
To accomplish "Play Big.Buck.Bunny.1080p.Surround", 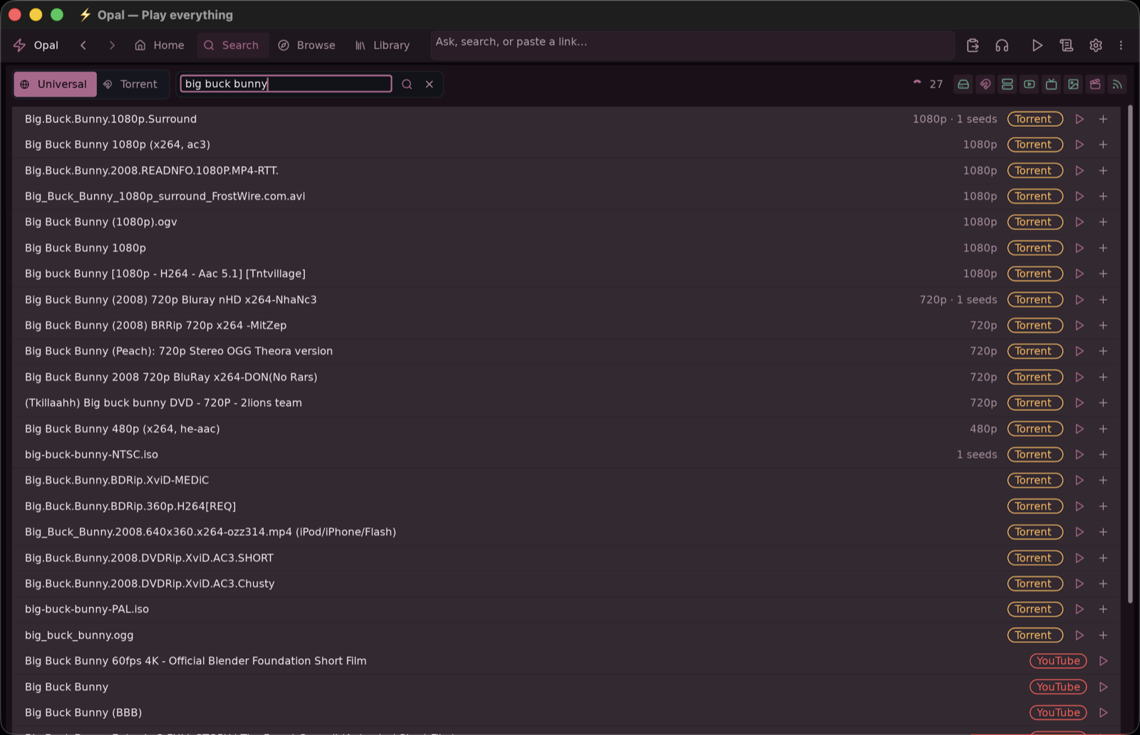I will click(1079, 119).
